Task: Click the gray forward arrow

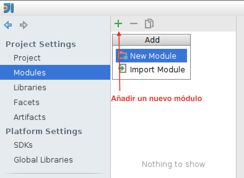Action: [24, 25]
